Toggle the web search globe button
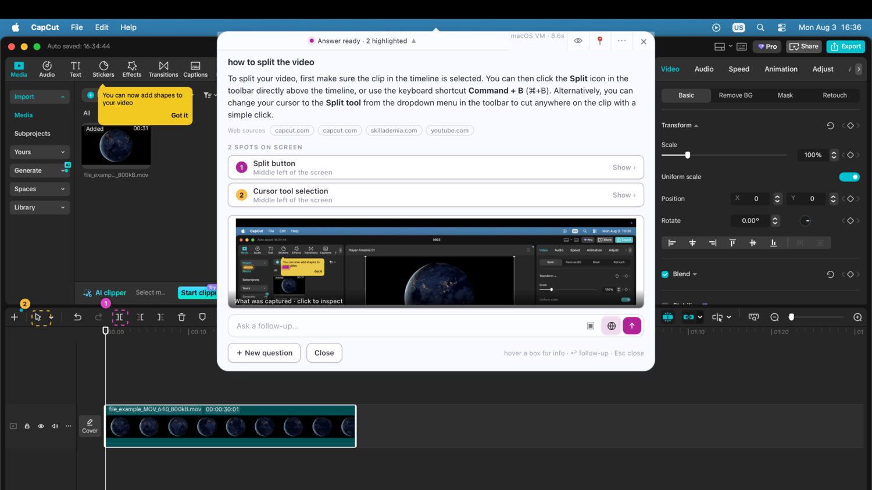This screenshot has height=490, width=872. [612, 326]
